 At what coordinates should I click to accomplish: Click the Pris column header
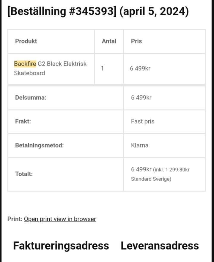pyautogui.click(x=136, y=41)
